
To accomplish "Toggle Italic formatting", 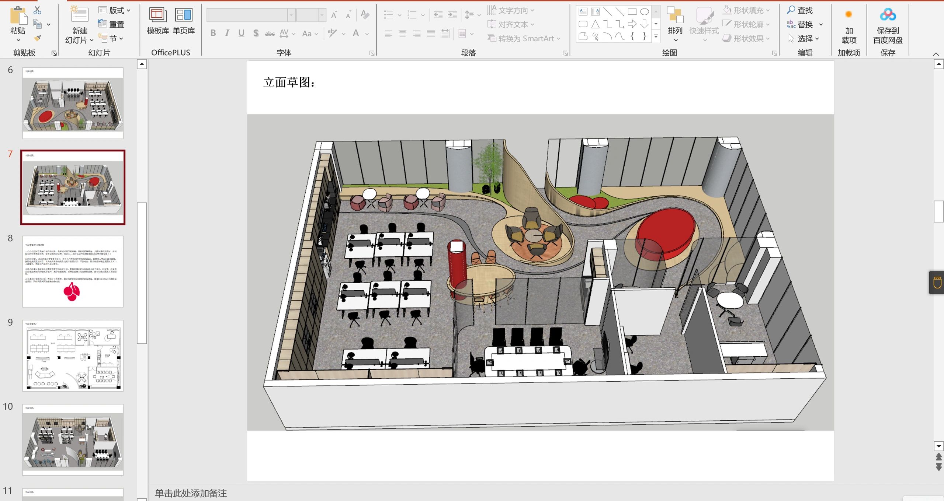I will 227,34.
